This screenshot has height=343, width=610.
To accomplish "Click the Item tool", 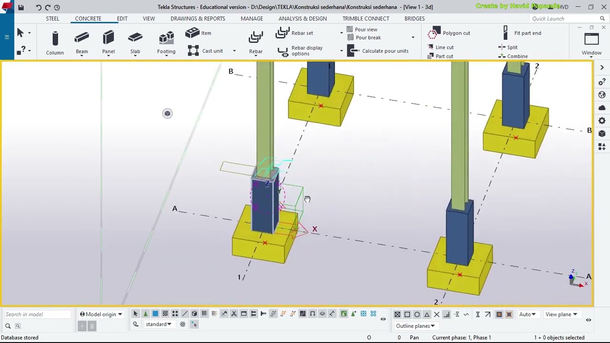I will (x=198, y=33).
